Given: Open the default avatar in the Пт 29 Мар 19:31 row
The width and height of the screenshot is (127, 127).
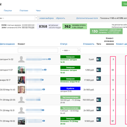Looking at the screenshot, I should (x=21, y=110).
